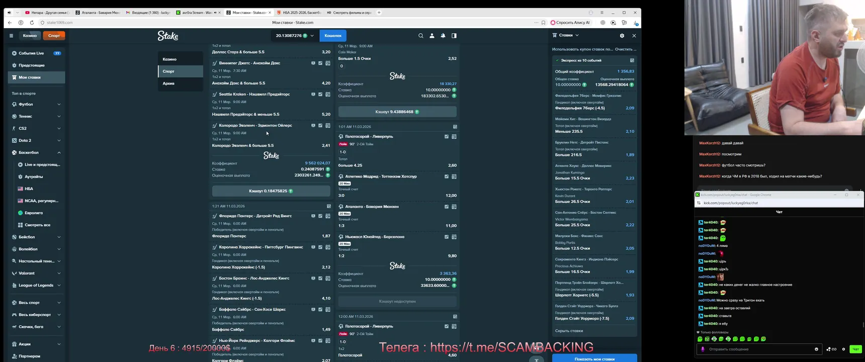The height and width of the screenshot is (362, 865).
Task: Expand the Теннис sports category
Action: click(59, 117)
